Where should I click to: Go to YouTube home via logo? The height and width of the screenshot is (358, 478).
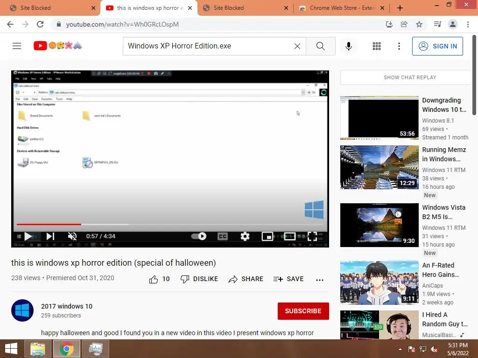pos(58,46)
